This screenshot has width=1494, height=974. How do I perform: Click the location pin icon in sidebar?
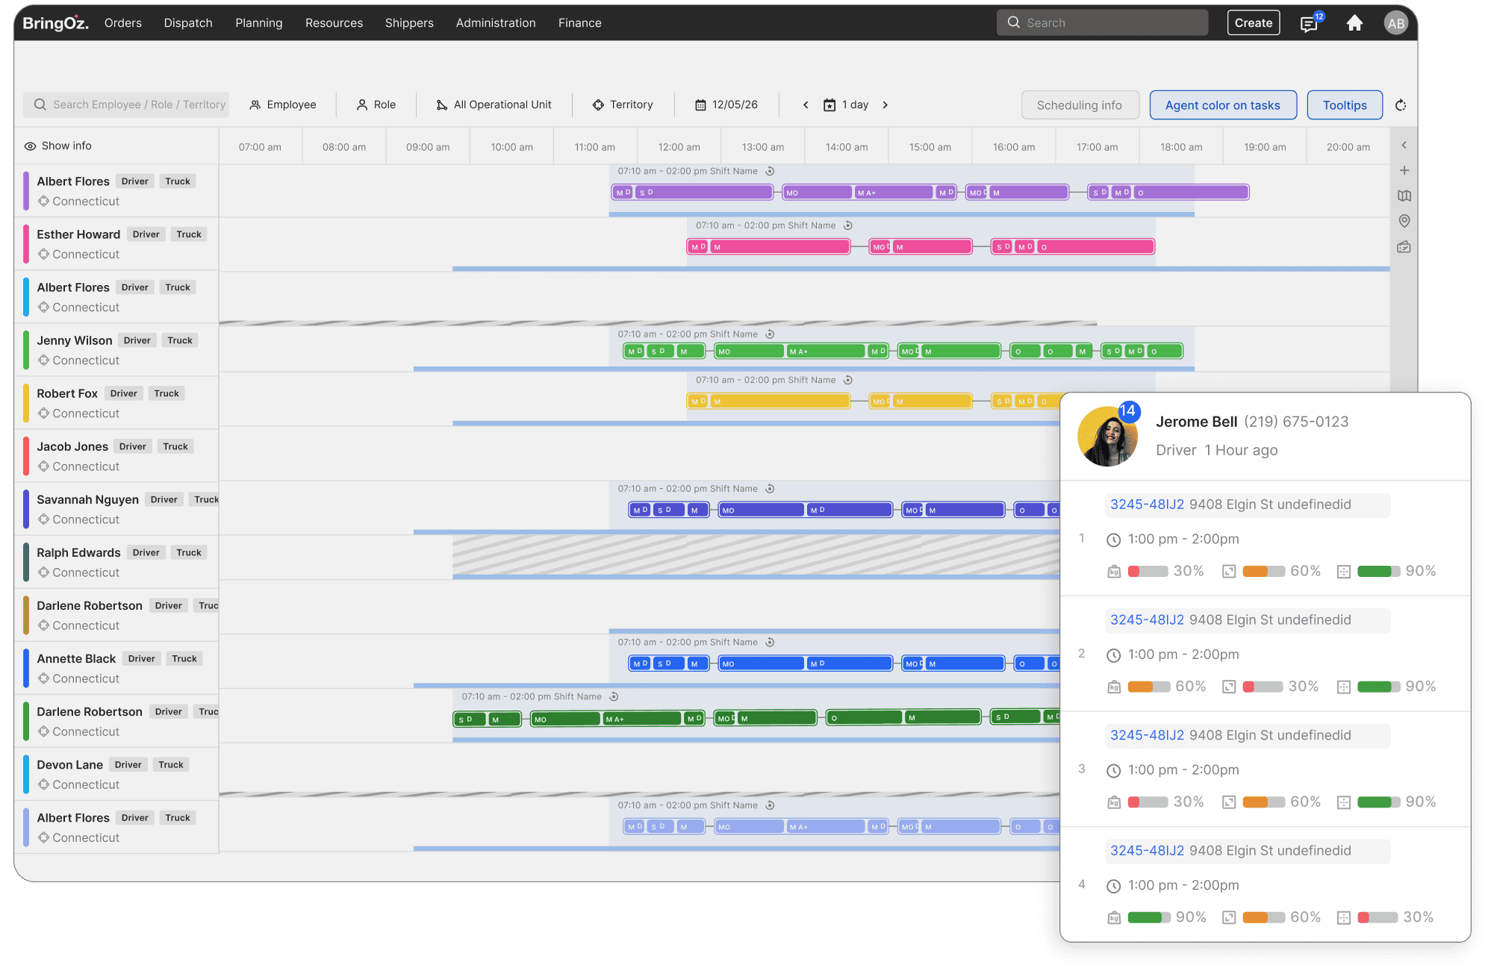pos(1404,221)
